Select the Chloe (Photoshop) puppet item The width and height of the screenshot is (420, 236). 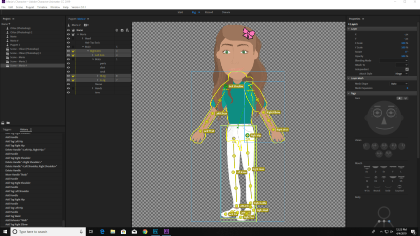tap(21, 28)
